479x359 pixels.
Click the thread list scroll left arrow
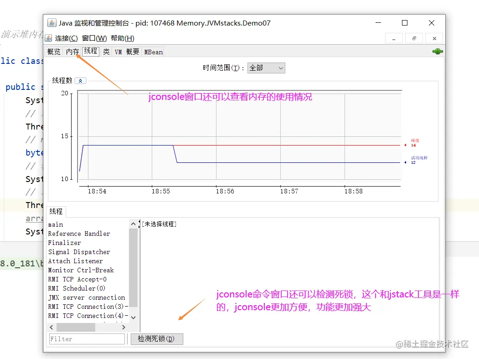(x=52, y=327)
